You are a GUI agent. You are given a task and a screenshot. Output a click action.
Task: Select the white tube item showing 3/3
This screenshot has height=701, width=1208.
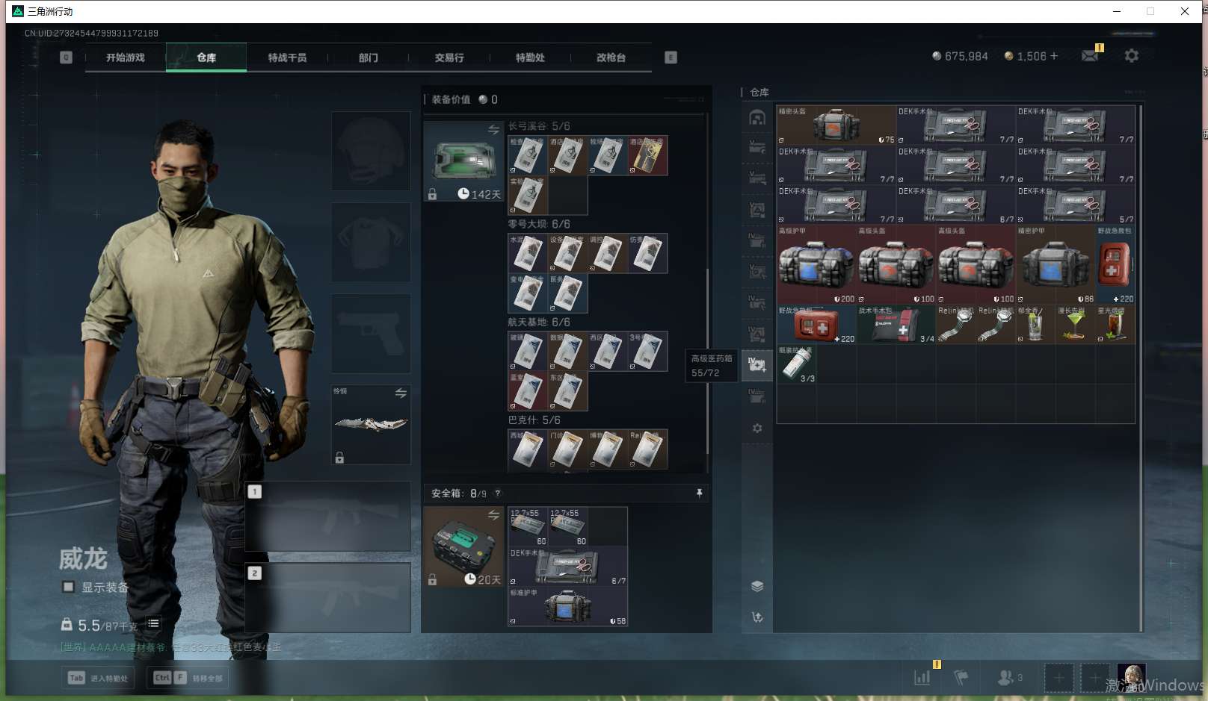tap(797, 364)
